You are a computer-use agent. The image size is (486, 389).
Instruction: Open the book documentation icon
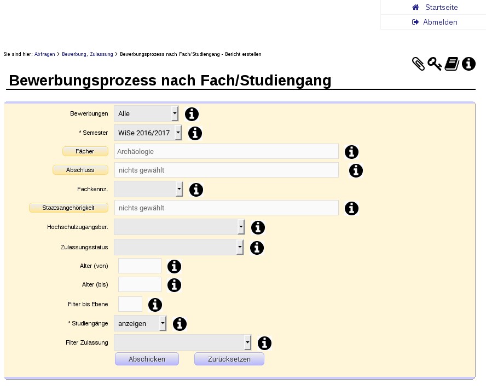tap(452, 64)
